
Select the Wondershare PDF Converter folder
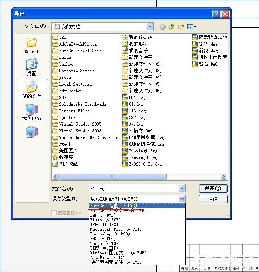pyautogui.click(x=85, y=137)
